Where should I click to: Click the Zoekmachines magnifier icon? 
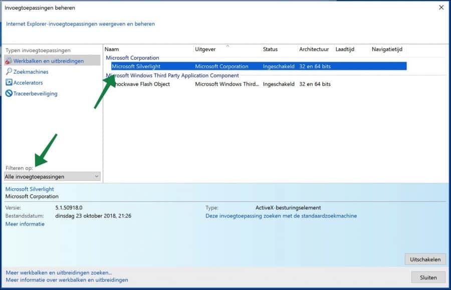(9, 72)
